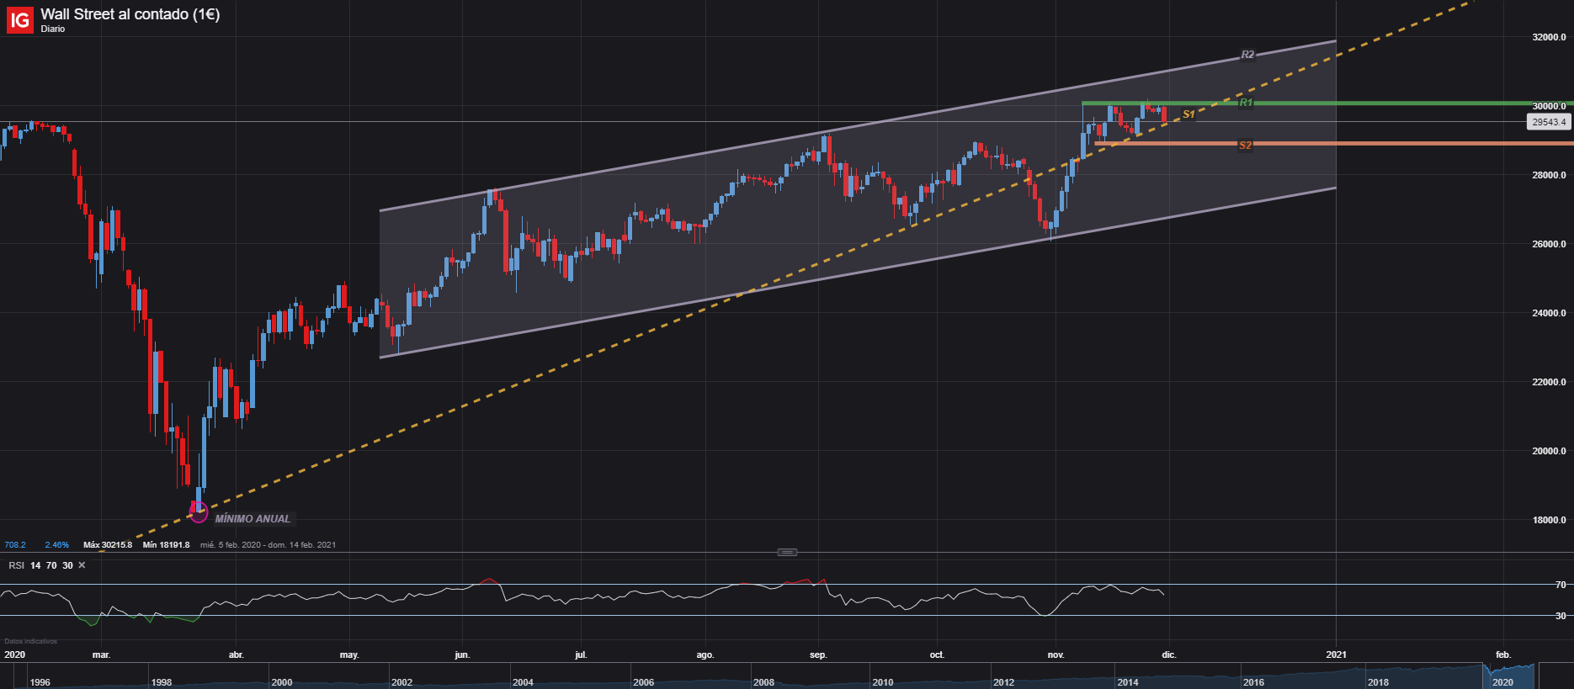Click the 32000.0 price axis label

[1549, 37]
